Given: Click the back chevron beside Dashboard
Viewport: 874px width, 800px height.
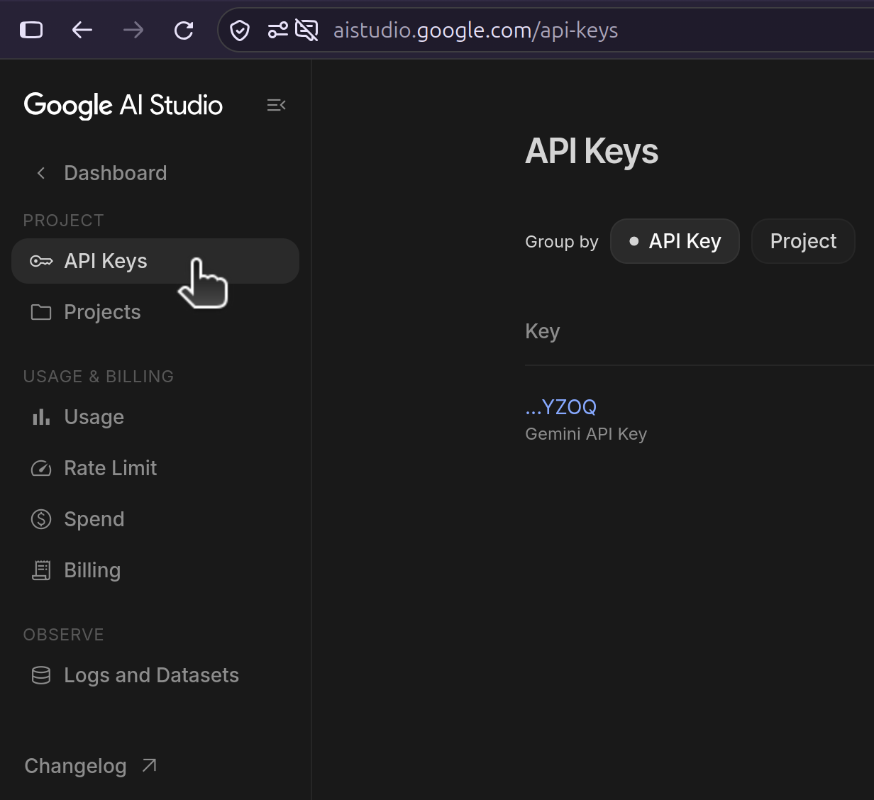Looking at the screenshot, I should click(41, 173).
